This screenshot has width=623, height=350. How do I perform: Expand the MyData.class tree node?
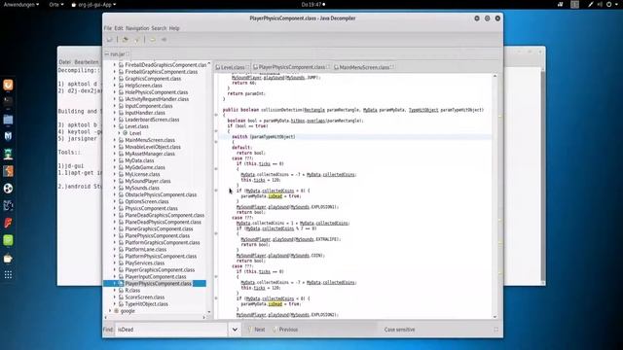click(115, 160)
